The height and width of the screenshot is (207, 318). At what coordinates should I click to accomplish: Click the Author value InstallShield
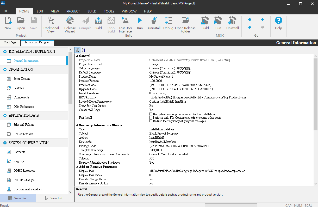pos(157,138)
